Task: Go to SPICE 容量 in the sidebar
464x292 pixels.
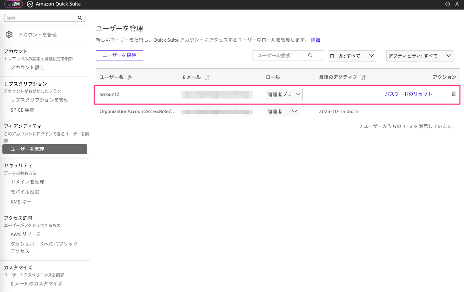Action: pos(23,110)
